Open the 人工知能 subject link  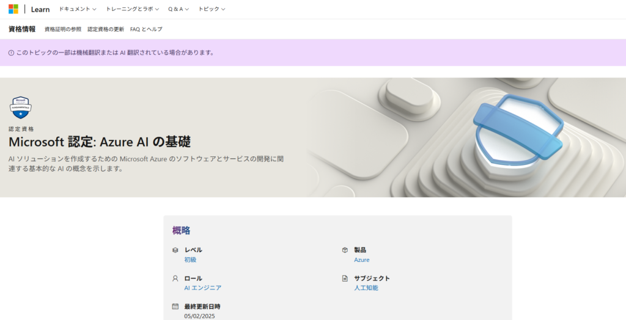point(366,288)
